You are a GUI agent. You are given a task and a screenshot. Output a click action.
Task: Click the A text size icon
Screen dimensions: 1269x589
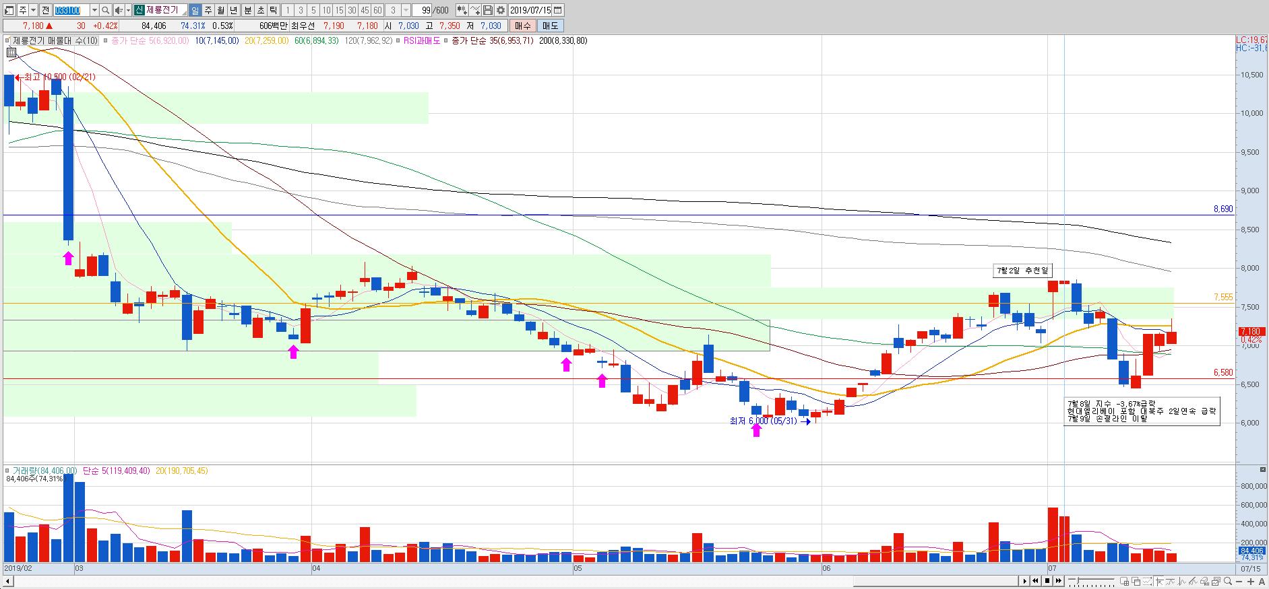click(1262, 582)
